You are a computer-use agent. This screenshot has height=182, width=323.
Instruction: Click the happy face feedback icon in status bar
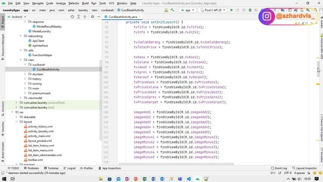pyautogui.click(x=314, y=173)
